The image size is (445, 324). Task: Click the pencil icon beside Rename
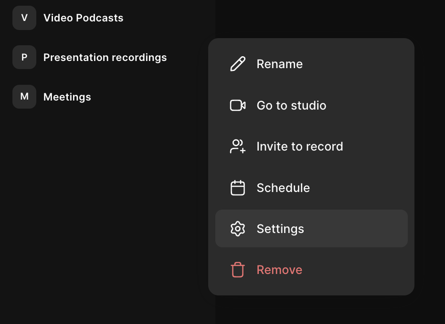coord(238,64)
